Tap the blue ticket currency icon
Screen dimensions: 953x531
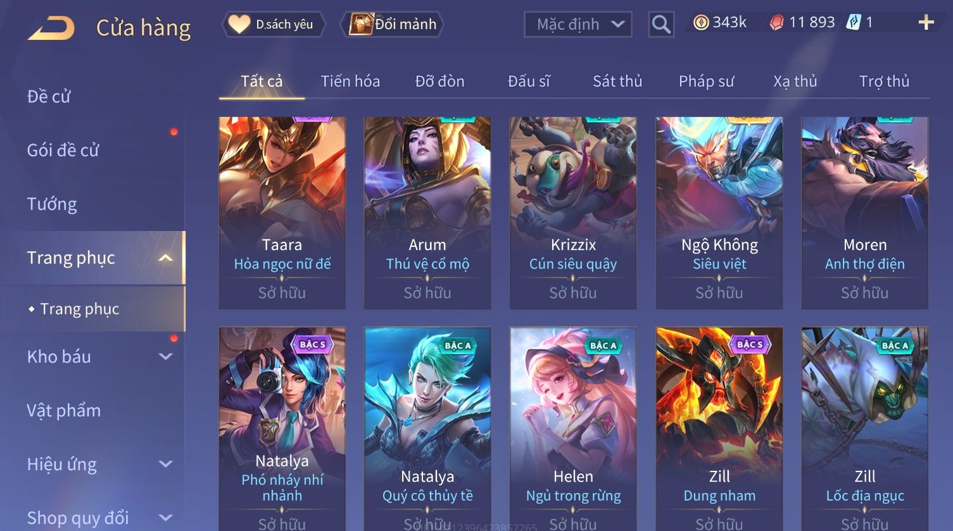[854, 23]
